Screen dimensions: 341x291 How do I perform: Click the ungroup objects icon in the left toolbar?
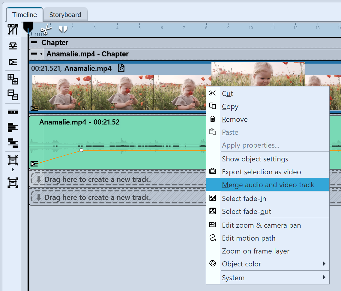point(13,95)
